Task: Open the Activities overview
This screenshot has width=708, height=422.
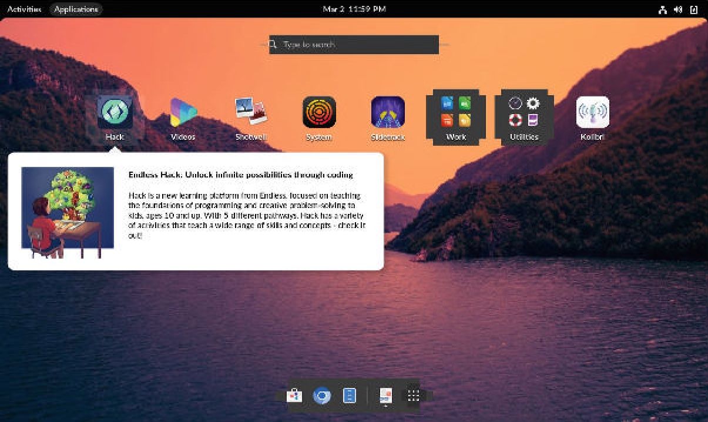Action: pyautogui.click(x=24, y=9)
